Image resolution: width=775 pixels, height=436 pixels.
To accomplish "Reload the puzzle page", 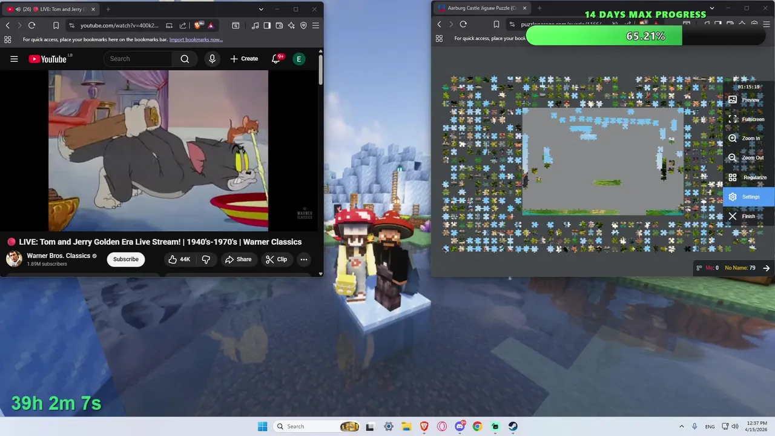I will 463,24.
